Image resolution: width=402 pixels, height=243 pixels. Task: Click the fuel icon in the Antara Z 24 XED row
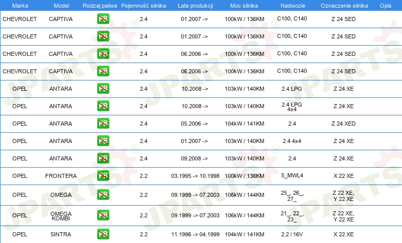[x=103, y=124]
